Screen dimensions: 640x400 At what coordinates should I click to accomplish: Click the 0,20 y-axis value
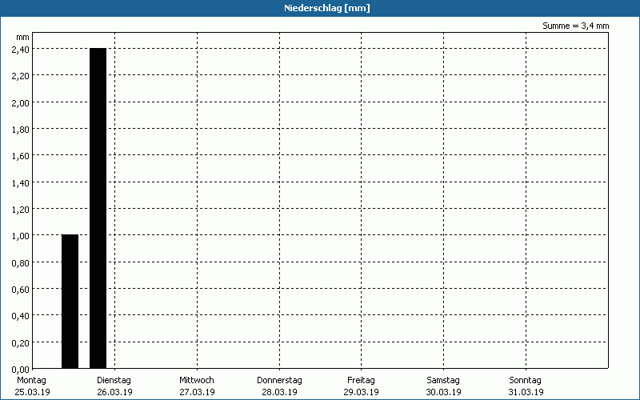pyautogui.click(x=21, y=342)
